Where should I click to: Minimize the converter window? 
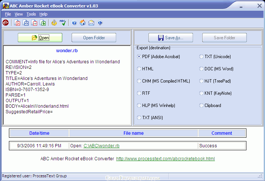[241, 7]
